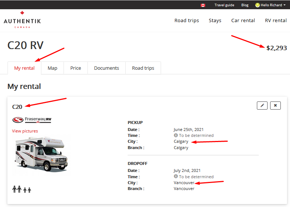Select the My rental tab
Screen dimensions: 290x207
coord(24,68)
